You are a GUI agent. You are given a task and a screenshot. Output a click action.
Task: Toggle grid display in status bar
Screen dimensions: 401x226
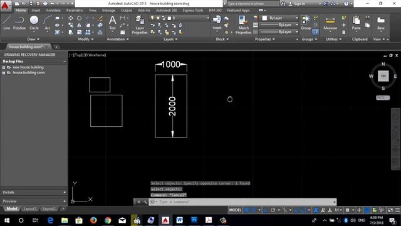246,210
